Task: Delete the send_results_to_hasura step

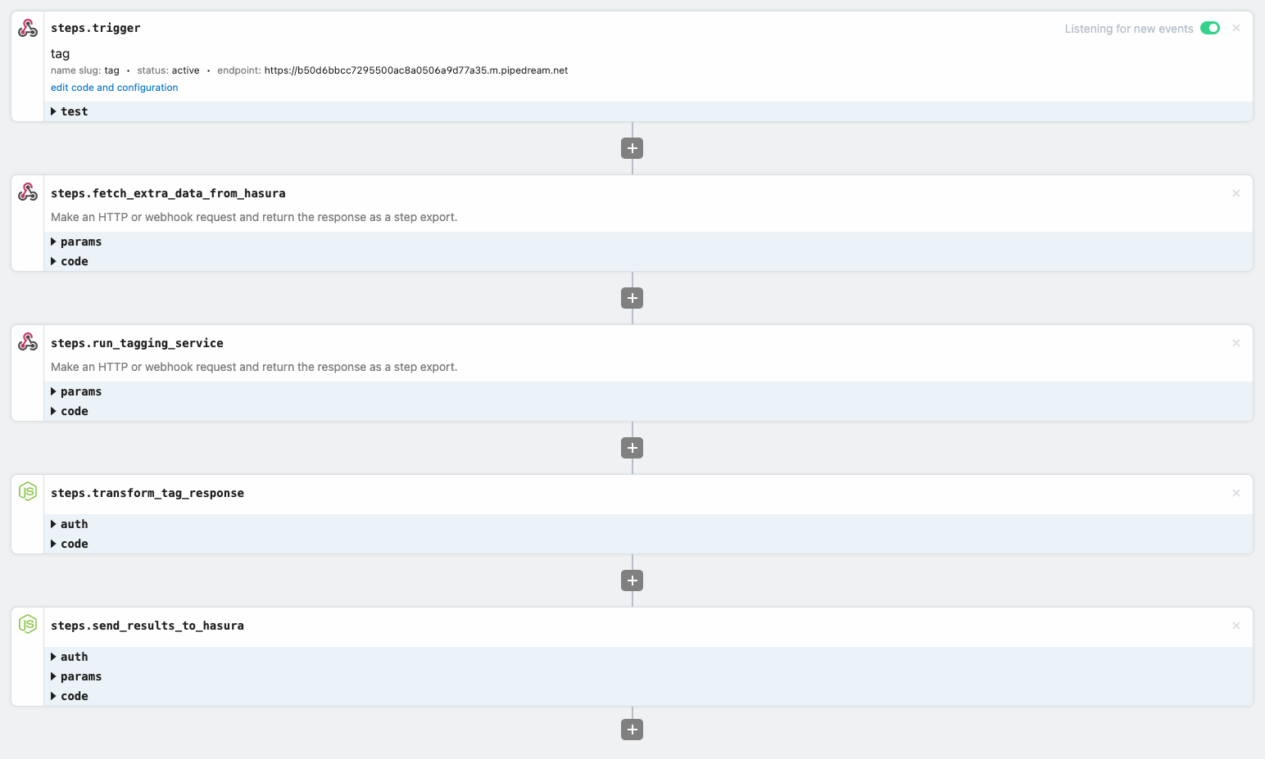Action: 1236,626
